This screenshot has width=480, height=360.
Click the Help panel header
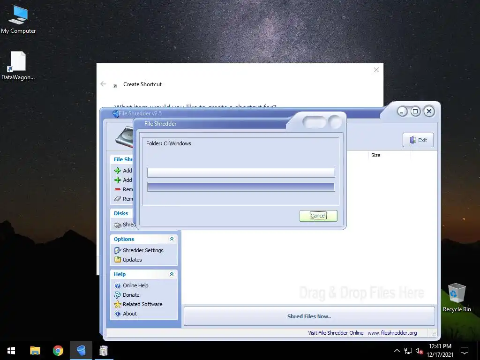143,274
